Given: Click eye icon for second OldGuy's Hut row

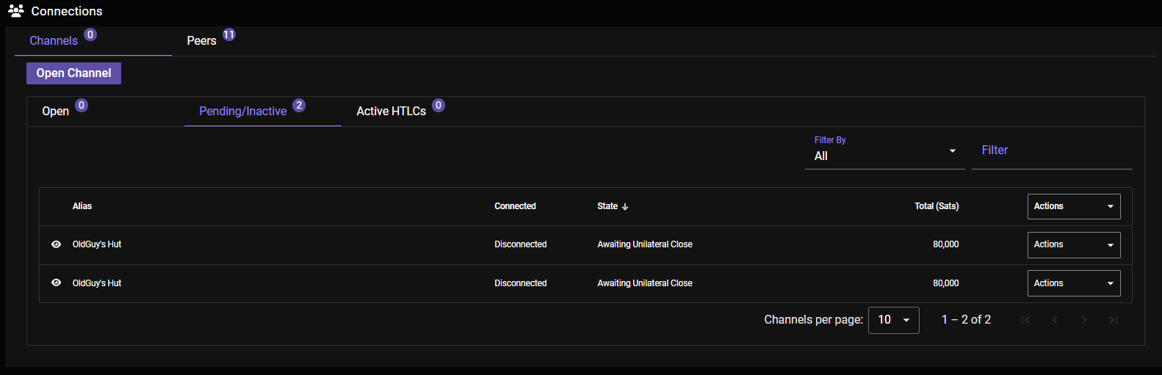Looking at the screenshot, I should [56, 283].
